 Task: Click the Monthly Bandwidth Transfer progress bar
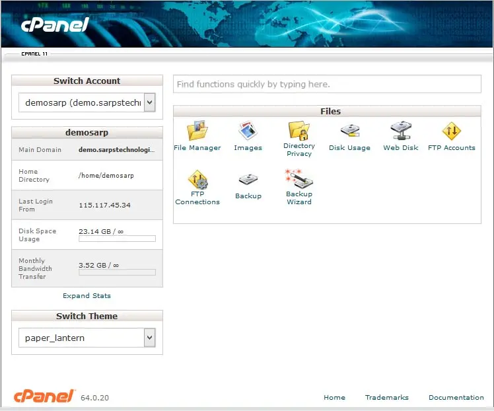[x=117, y=272]
